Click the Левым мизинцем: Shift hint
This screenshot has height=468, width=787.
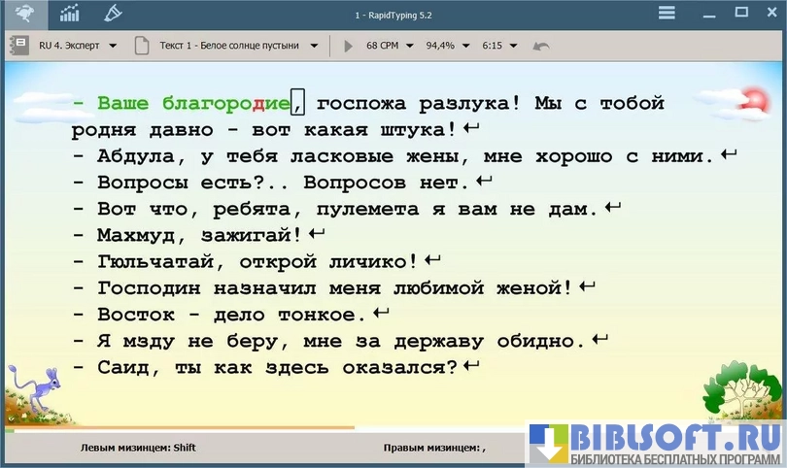[138, 448]
